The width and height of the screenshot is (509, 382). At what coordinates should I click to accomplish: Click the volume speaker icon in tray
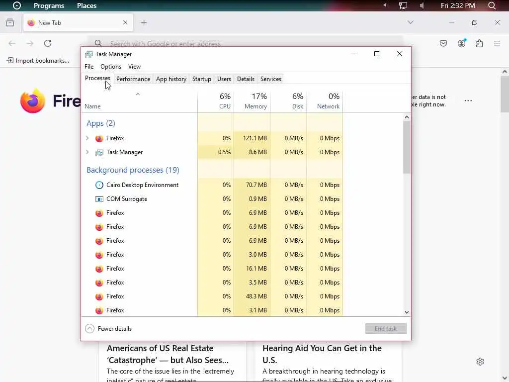422,5
